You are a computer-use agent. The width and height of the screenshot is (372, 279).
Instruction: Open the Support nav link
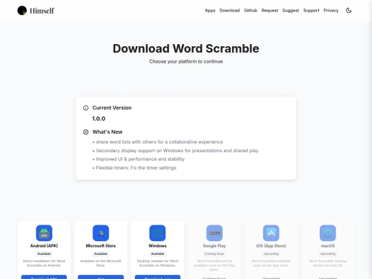pyautogui.click(x=311, y=10)
